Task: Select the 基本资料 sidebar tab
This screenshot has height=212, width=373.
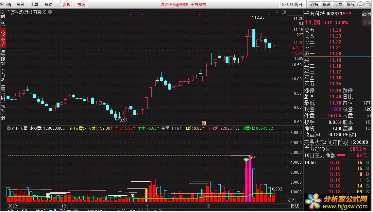Action: point(3,93)
